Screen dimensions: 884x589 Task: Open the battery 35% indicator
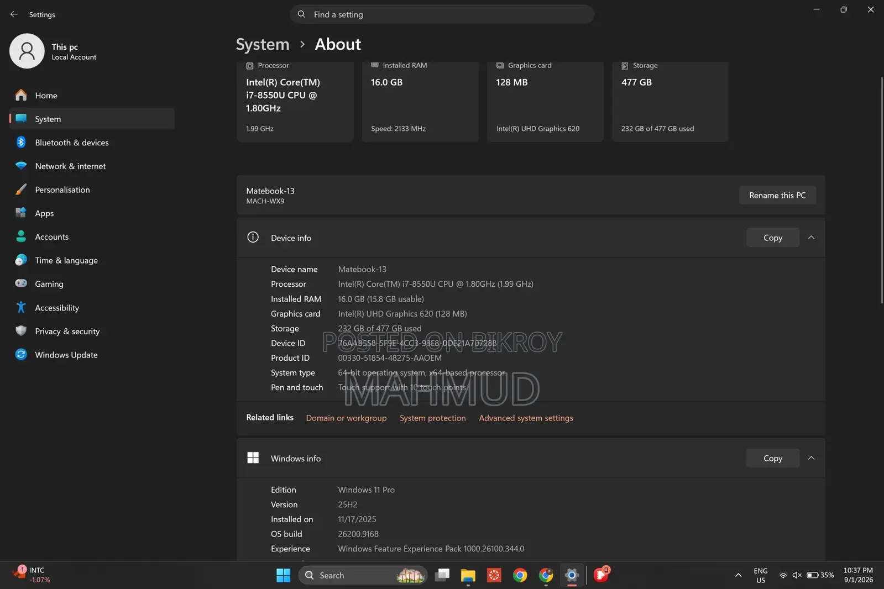point(820,575)
